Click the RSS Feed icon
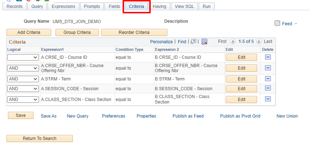The width and height of the screenshot is (313, 145). (277, 23)
